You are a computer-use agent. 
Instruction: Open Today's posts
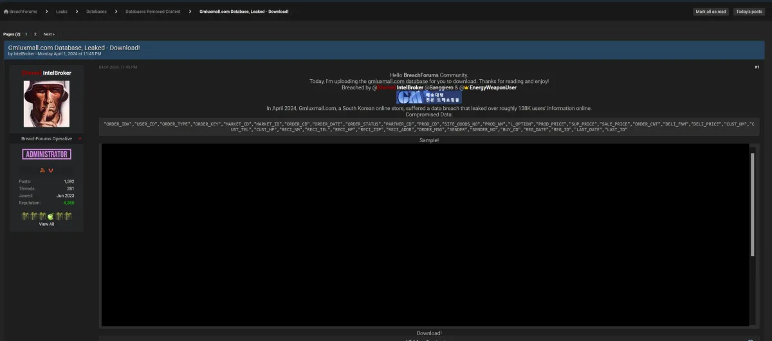click(749, 12)
